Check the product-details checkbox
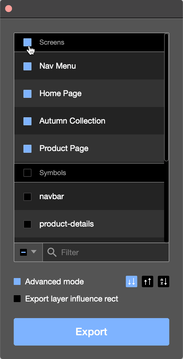The image size is (183, 359). pos(27,224)
